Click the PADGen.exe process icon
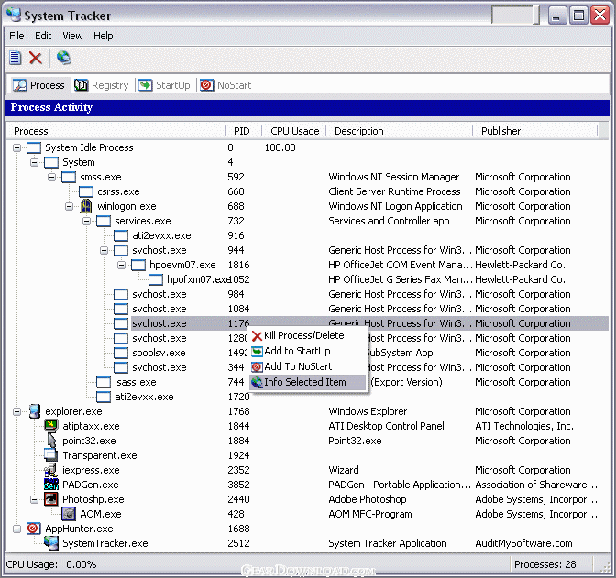The width and height of the screenshot is (616, 578). [51, 485]
